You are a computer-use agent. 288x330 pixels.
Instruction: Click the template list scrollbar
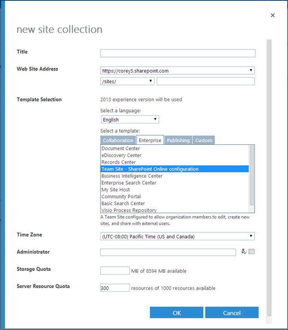coord(252,175)
